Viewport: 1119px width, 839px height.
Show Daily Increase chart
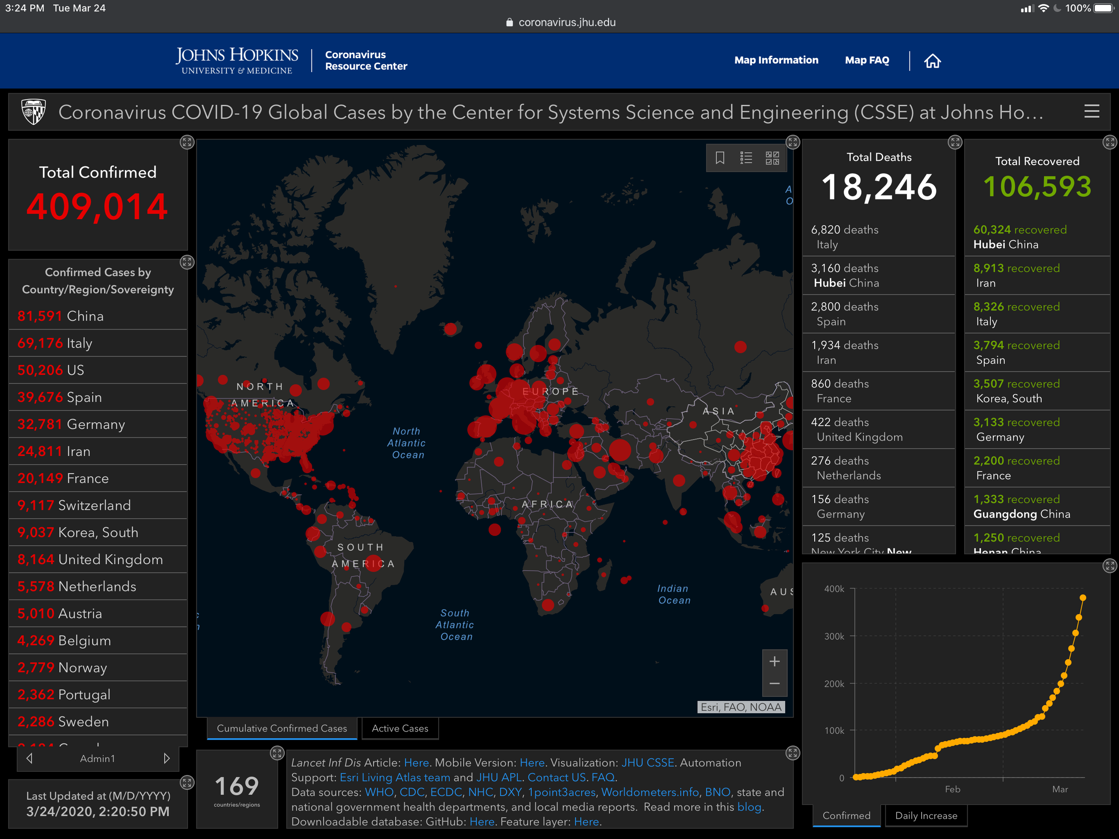pyautogui.click(x=926, y=815)
